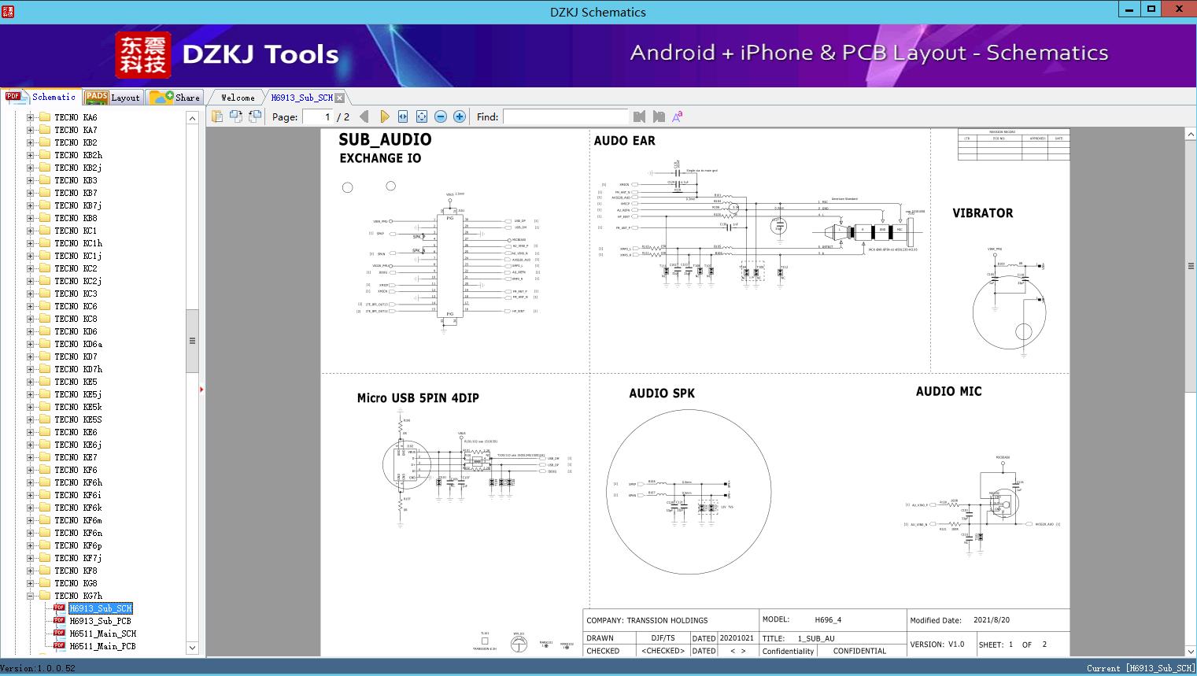Click the copy page icon in toolbar
1197x676 pixels.
[x=217, y=116]
